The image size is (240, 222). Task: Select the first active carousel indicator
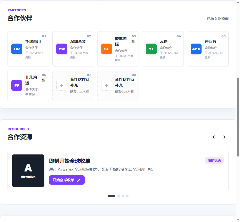pyautogui.click(x=111, y=196)
